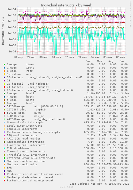Click the Performance monitoring interrupts label

point(33,132)
